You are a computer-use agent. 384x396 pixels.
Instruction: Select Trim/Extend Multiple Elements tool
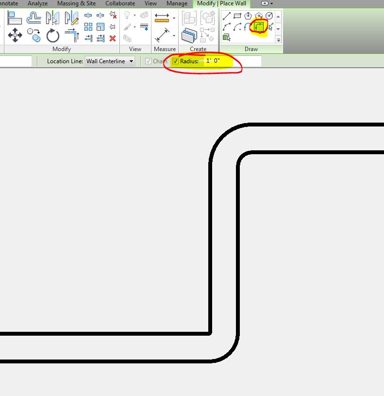click(100, 38)
